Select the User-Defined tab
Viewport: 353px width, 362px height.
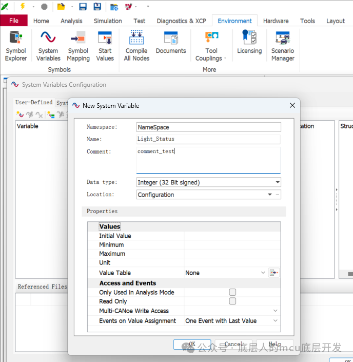(x=34, y=102)
